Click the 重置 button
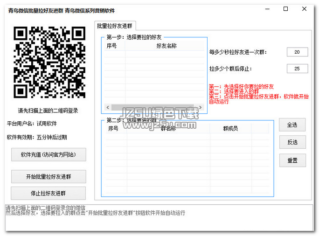The height and width of the screenshot is (236, 319). 292,160
